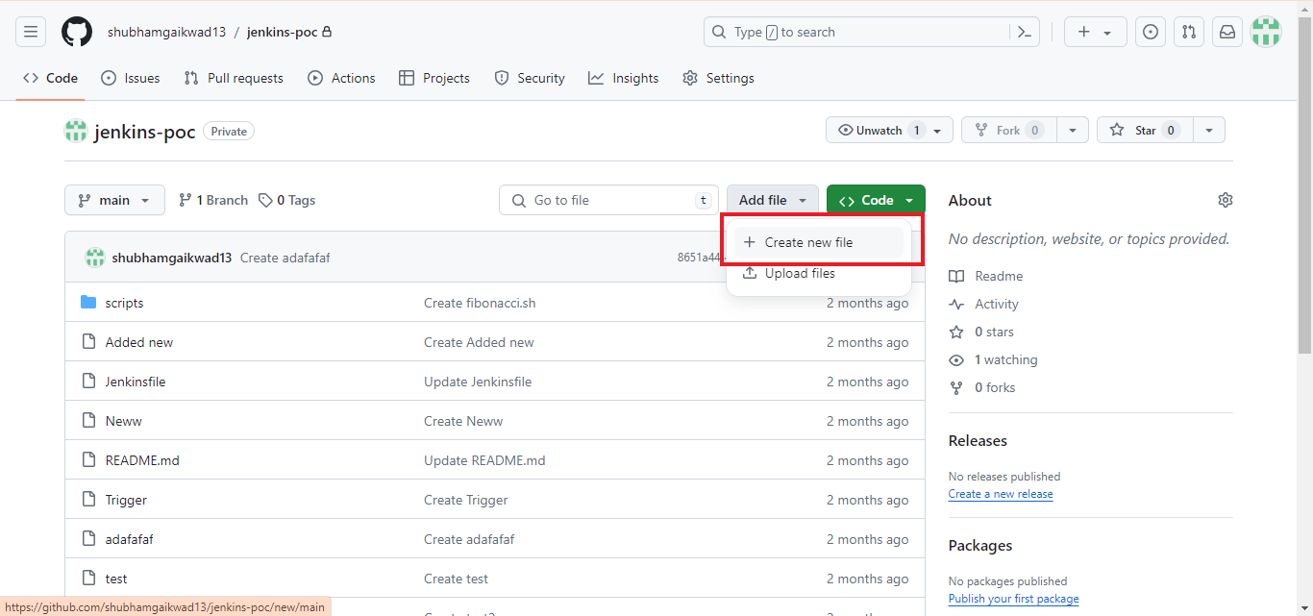Open the Readme sidebar link

986,276
